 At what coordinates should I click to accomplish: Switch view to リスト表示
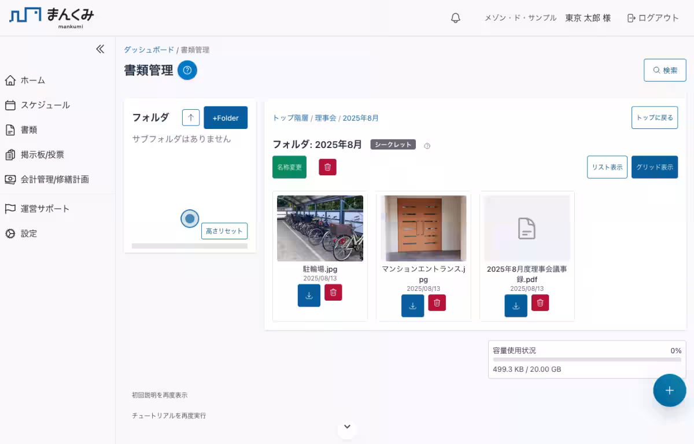607,167
